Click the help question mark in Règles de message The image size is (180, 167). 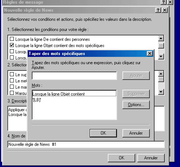(163, 2)
